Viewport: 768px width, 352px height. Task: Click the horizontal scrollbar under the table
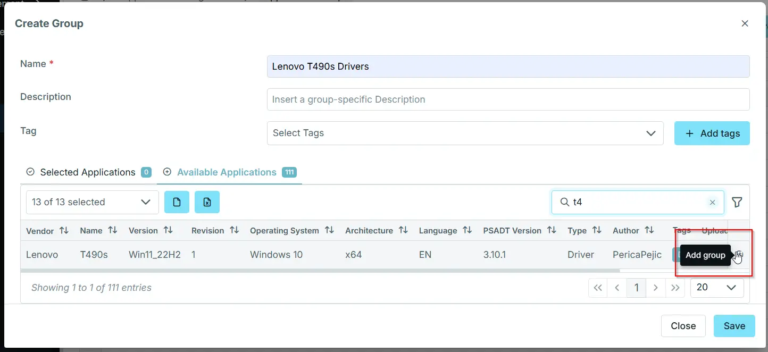point(319,271)
